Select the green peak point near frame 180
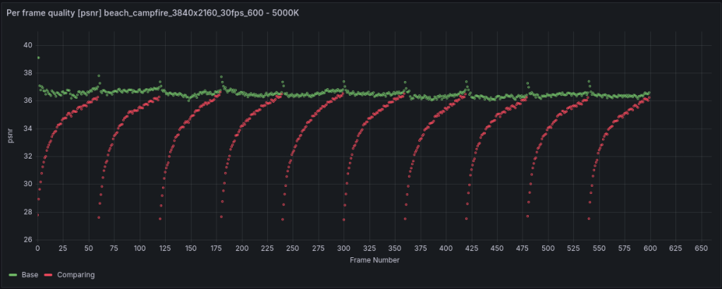Screen dimensions: 722x289 click(221, 77)
